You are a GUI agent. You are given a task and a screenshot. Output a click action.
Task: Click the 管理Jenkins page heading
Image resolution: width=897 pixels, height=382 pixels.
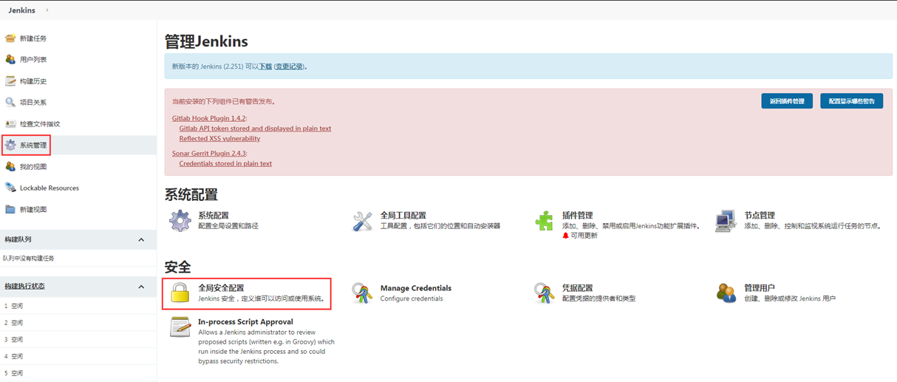[x=206, y=41]
